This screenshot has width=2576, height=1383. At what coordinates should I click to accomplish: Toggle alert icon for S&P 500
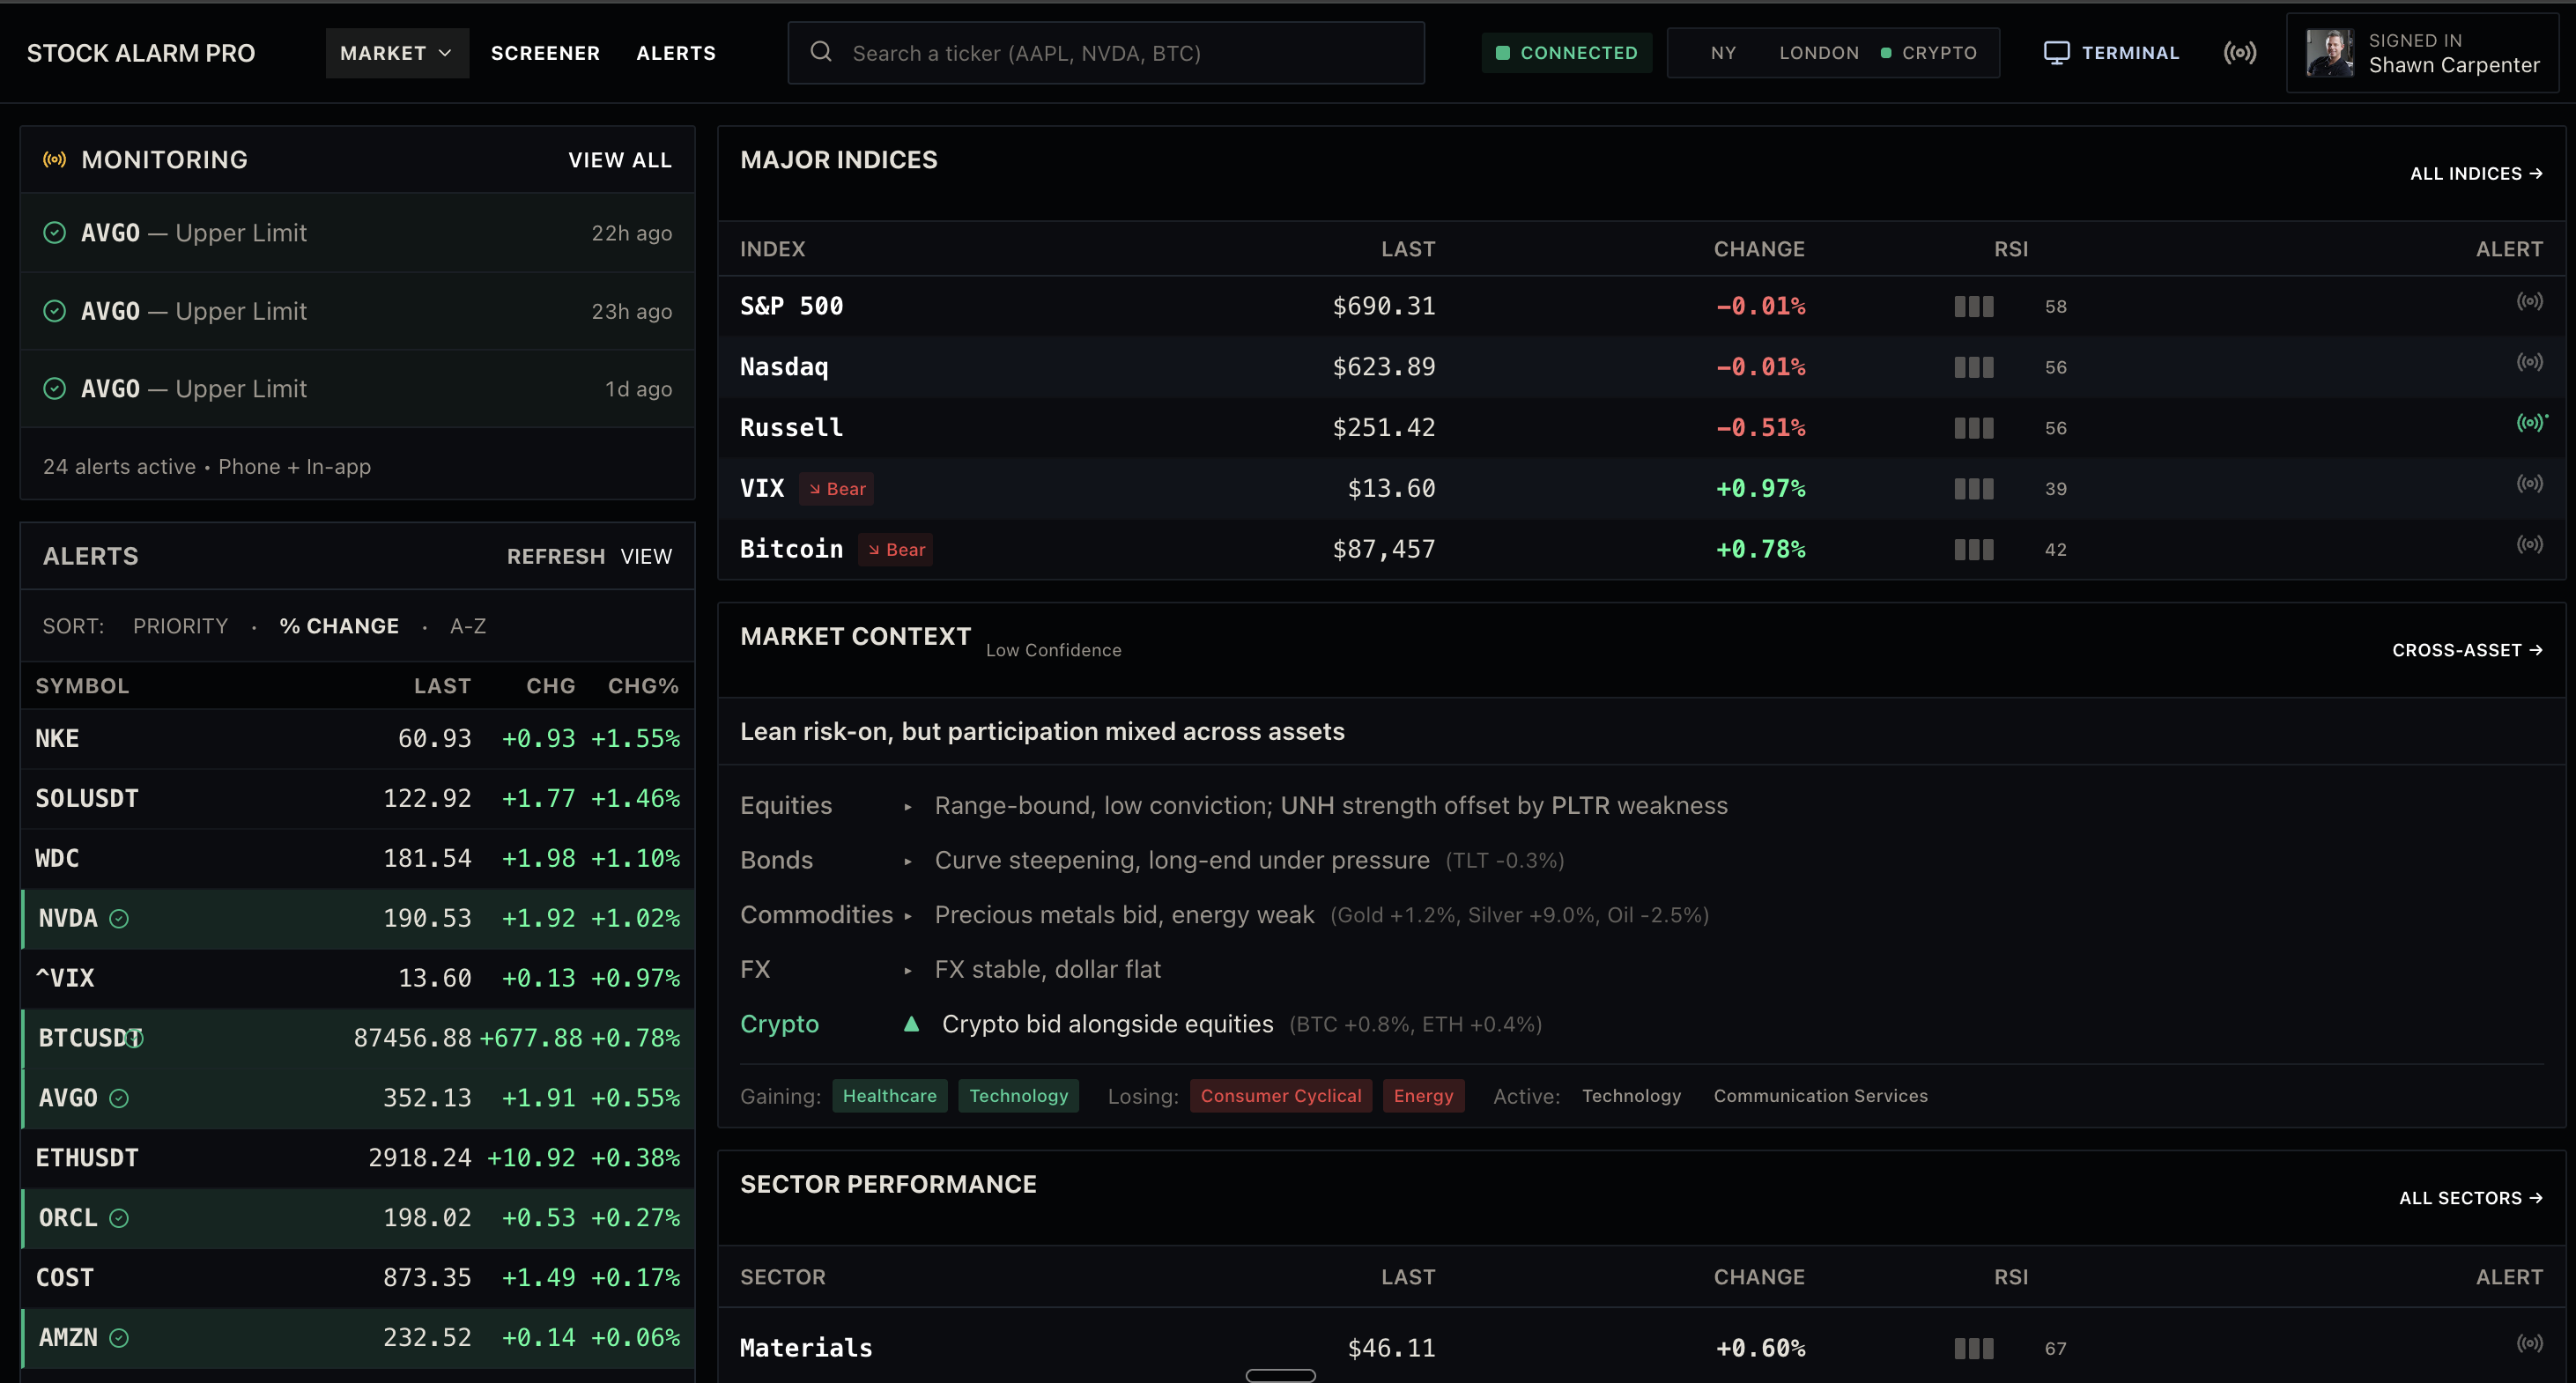[2529, 301]
